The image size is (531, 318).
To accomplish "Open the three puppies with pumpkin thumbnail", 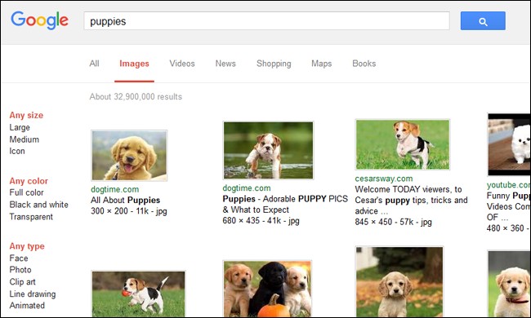I will (267, 289).
